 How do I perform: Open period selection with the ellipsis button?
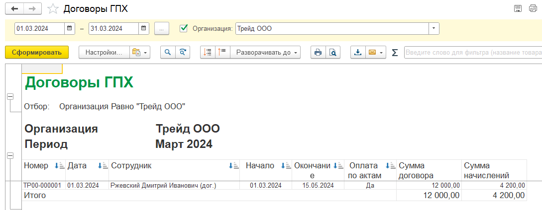161,29
